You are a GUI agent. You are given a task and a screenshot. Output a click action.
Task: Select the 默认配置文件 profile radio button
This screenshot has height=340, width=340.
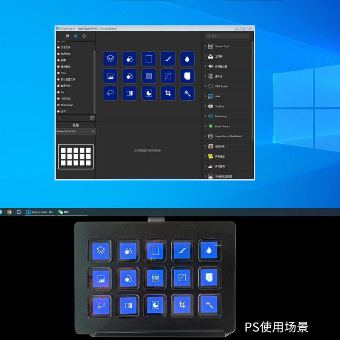click(58, 79)
